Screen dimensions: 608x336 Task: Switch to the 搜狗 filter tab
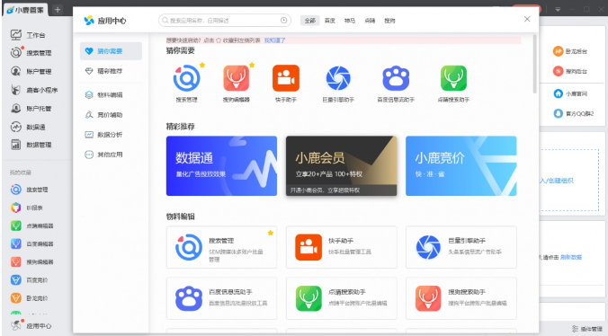point(389,21)
